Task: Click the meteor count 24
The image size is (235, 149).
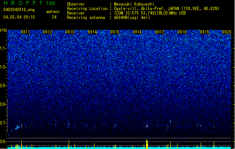Action: pos(54,17)
